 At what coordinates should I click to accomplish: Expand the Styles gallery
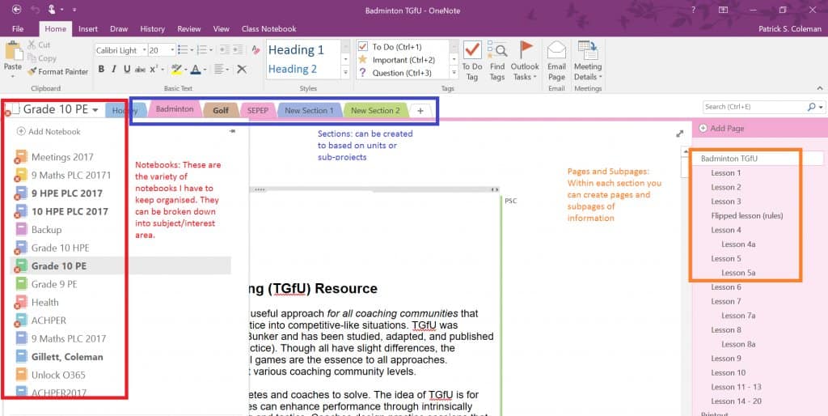click(346, 73)
